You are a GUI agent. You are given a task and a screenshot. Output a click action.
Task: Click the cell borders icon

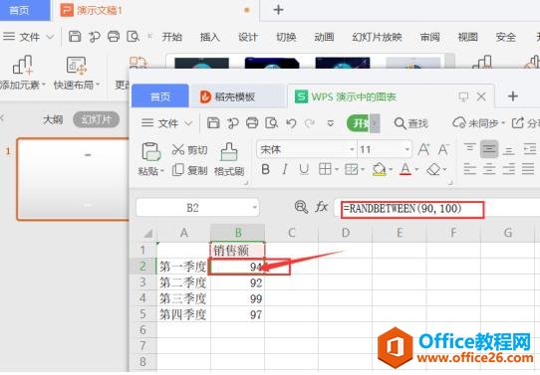point(325,169)
